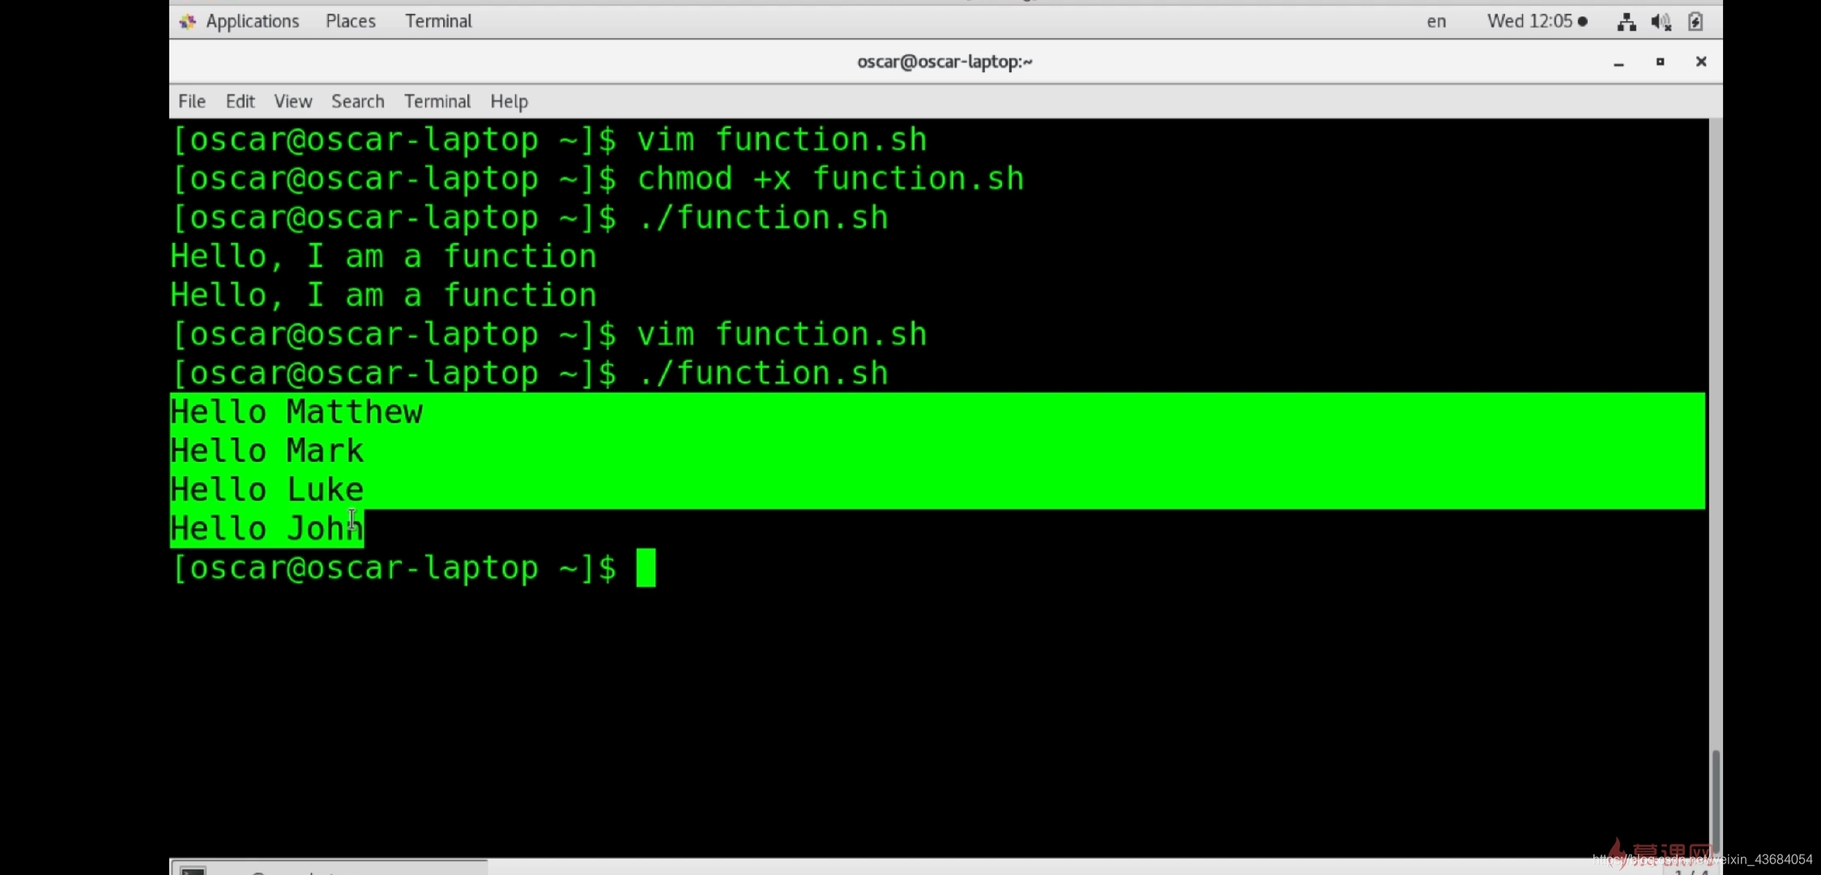Click the 'Hello Mark' output line

(x=267, y=451)
